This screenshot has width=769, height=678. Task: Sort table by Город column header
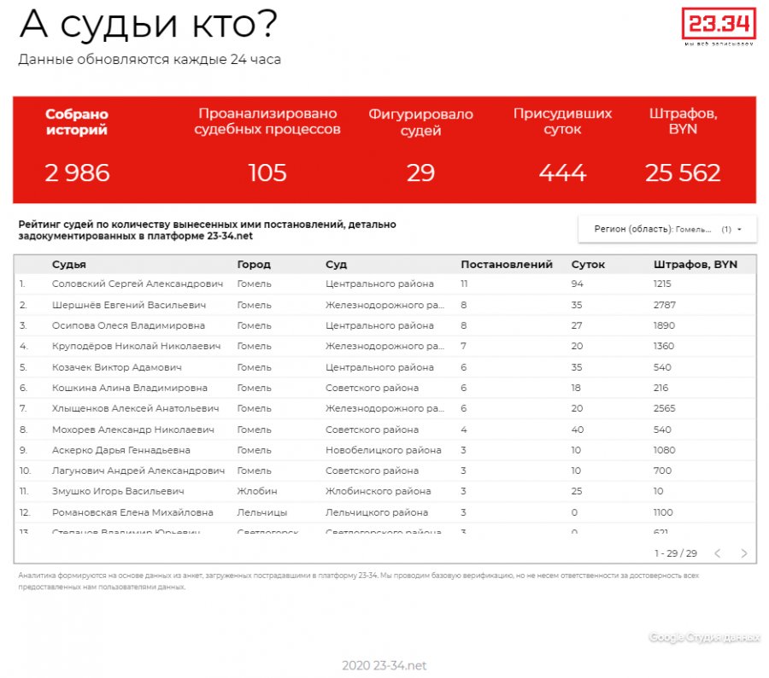tap(254, 265)
